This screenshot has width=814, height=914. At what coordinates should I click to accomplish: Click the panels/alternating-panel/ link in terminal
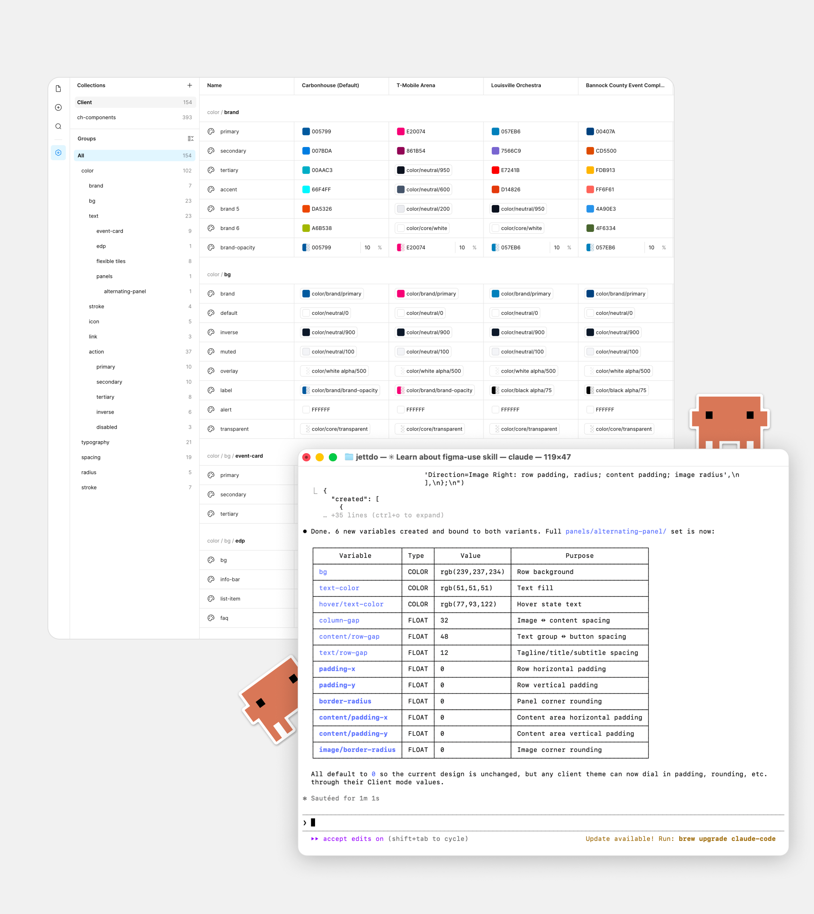click(x=615, y=531)
